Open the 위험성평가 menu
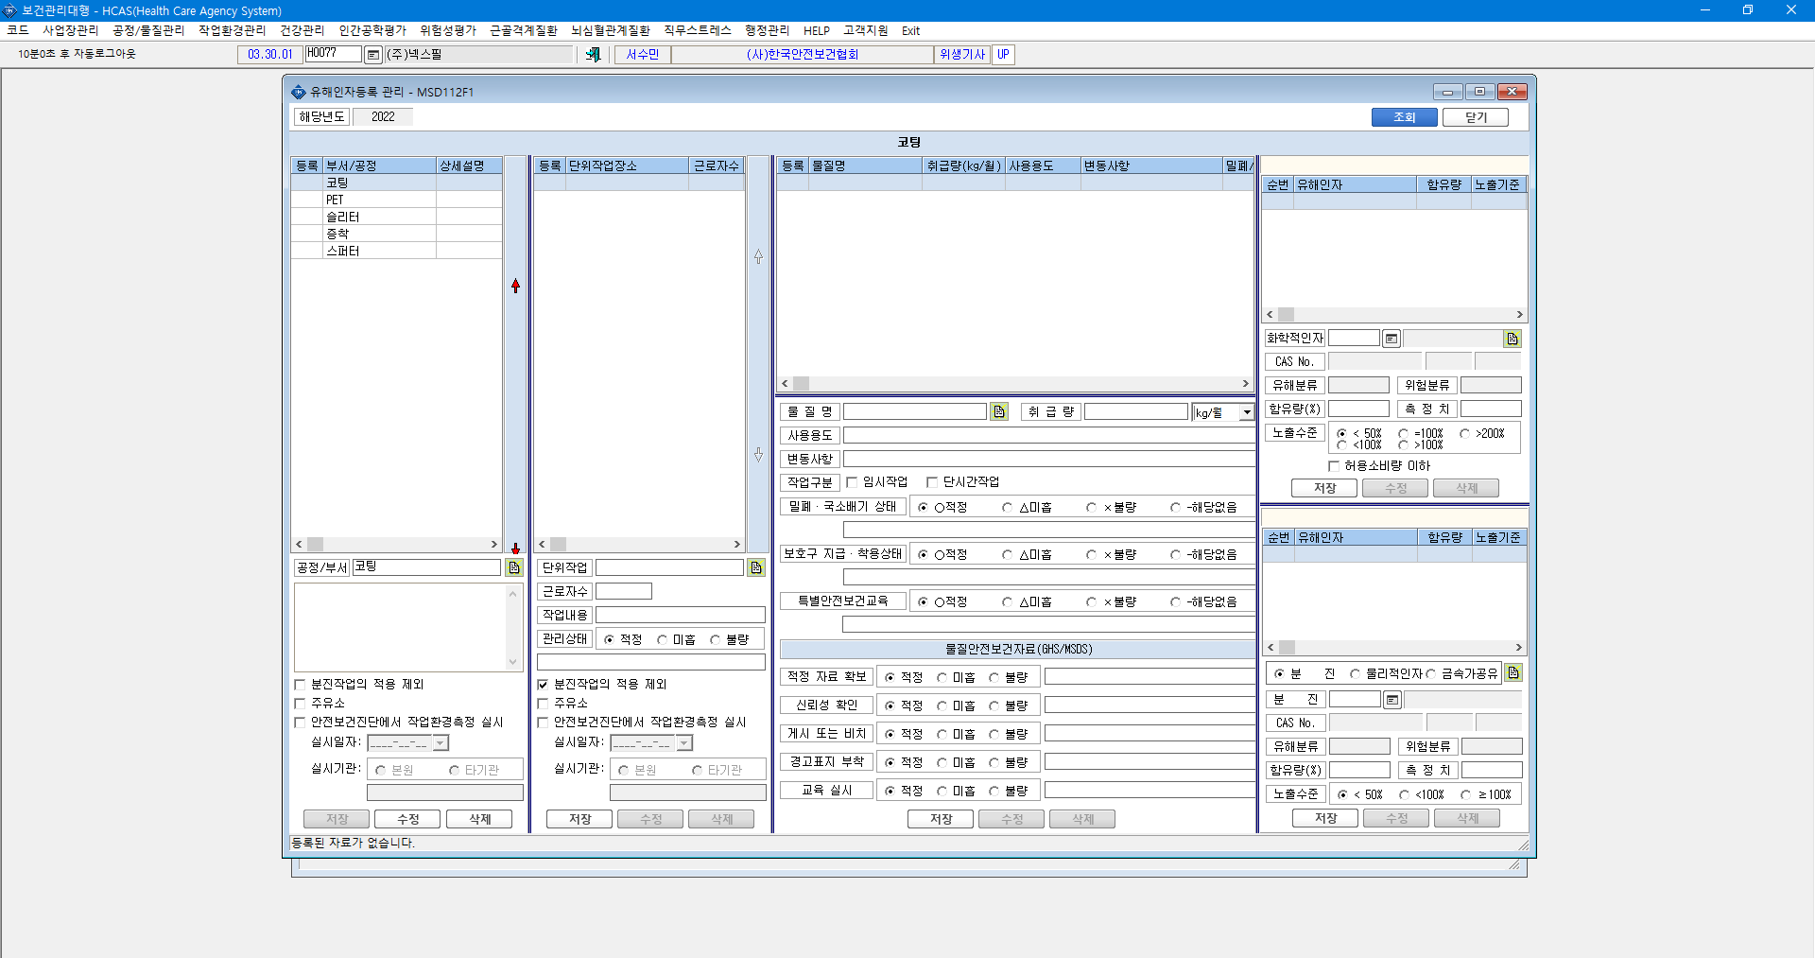Image resolution: width=1815 pixels, height=958 pixels. point(448,30)
